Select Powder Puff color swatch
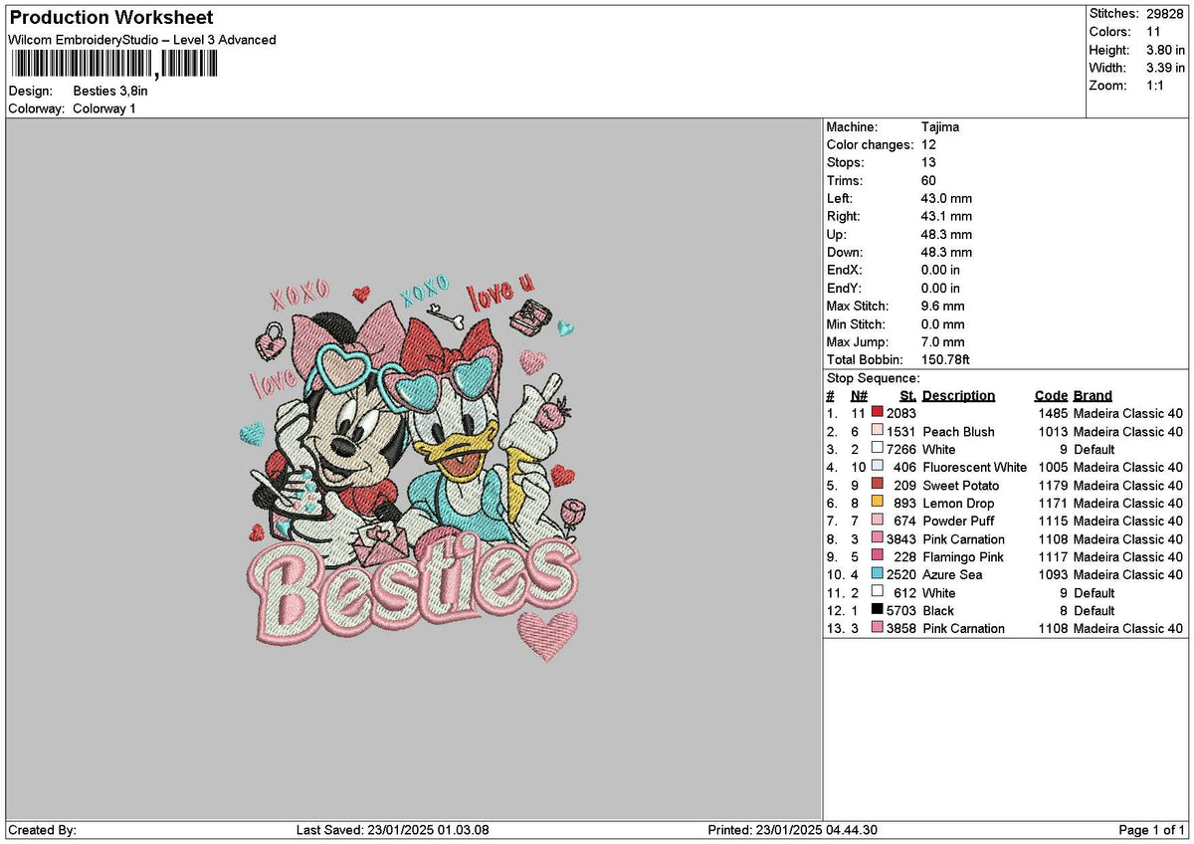The image size is (1194, 844). click(877, 521)
